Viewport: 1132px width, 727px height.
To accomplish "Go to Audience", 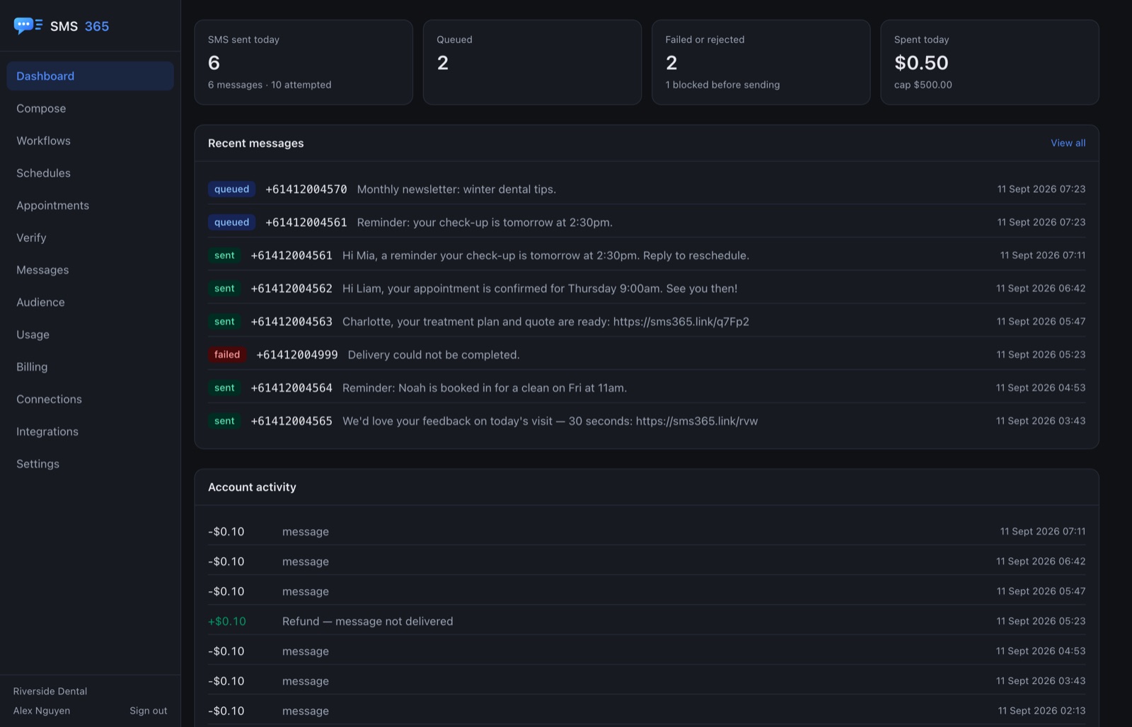I will click(x=90, y=302).
